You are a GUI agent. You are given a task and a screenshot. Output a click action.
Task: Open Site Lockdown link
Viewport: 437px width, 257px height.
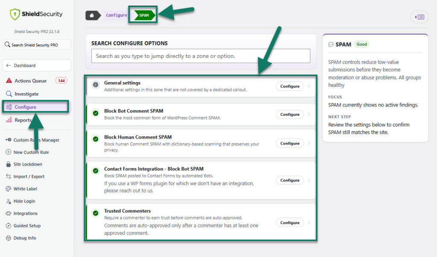click(28, 164)
